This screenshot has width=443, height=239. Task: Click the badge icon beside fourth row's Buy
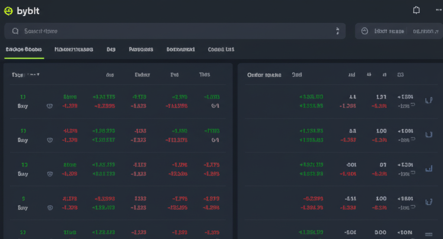pos(49,208)
